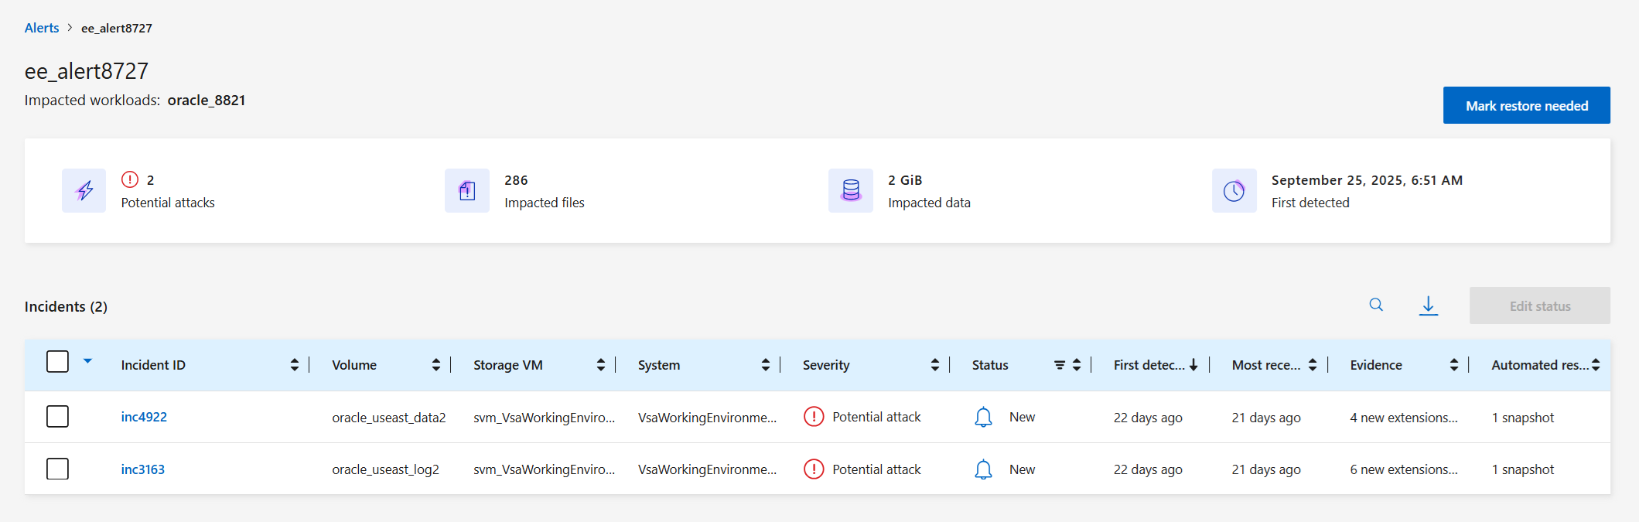The height and width of the screenshot is (522, 1639).
Task: Click the potential attacks lightning icon
Action: pos(84,190)
